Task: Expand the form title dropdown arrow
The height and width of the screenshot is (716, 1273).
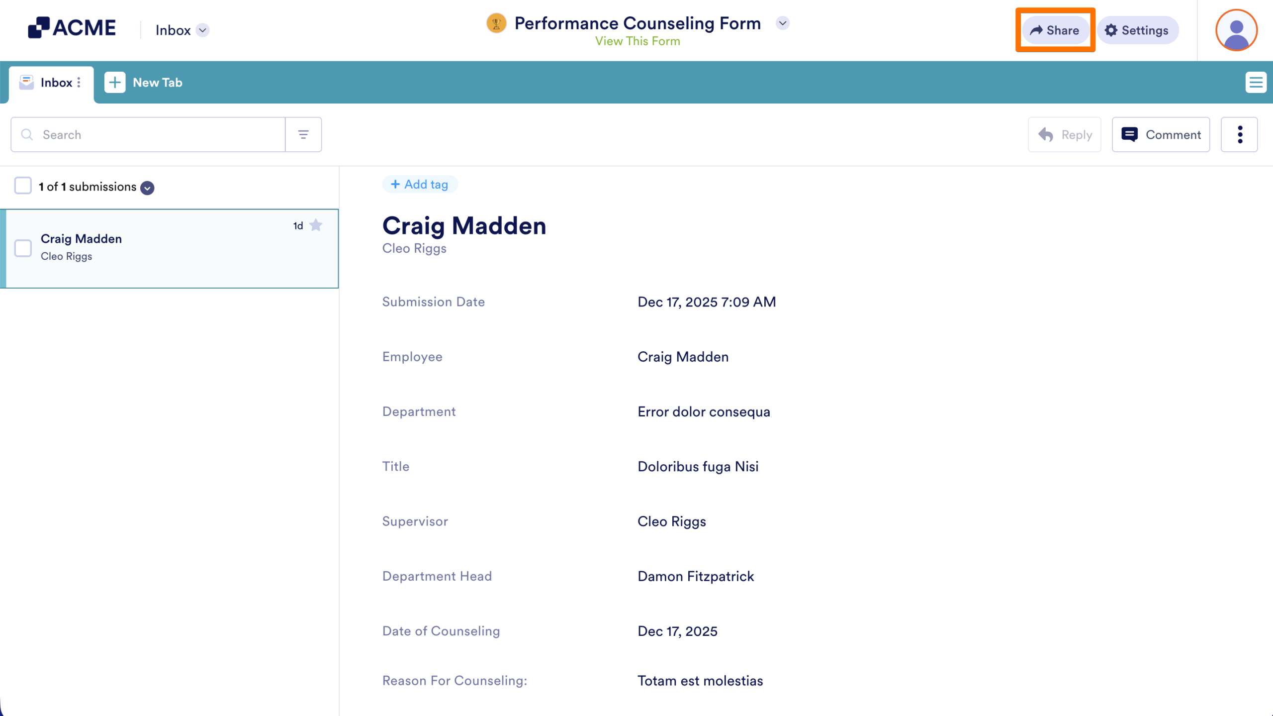Action: coord(782,23)
